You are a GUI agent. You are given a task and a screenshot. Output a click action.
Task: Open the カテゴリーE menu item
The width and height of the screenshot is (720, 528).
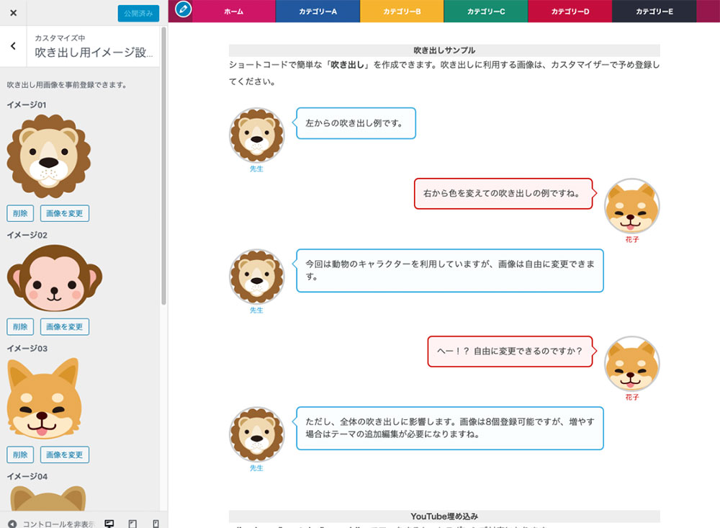click(654, 12)
